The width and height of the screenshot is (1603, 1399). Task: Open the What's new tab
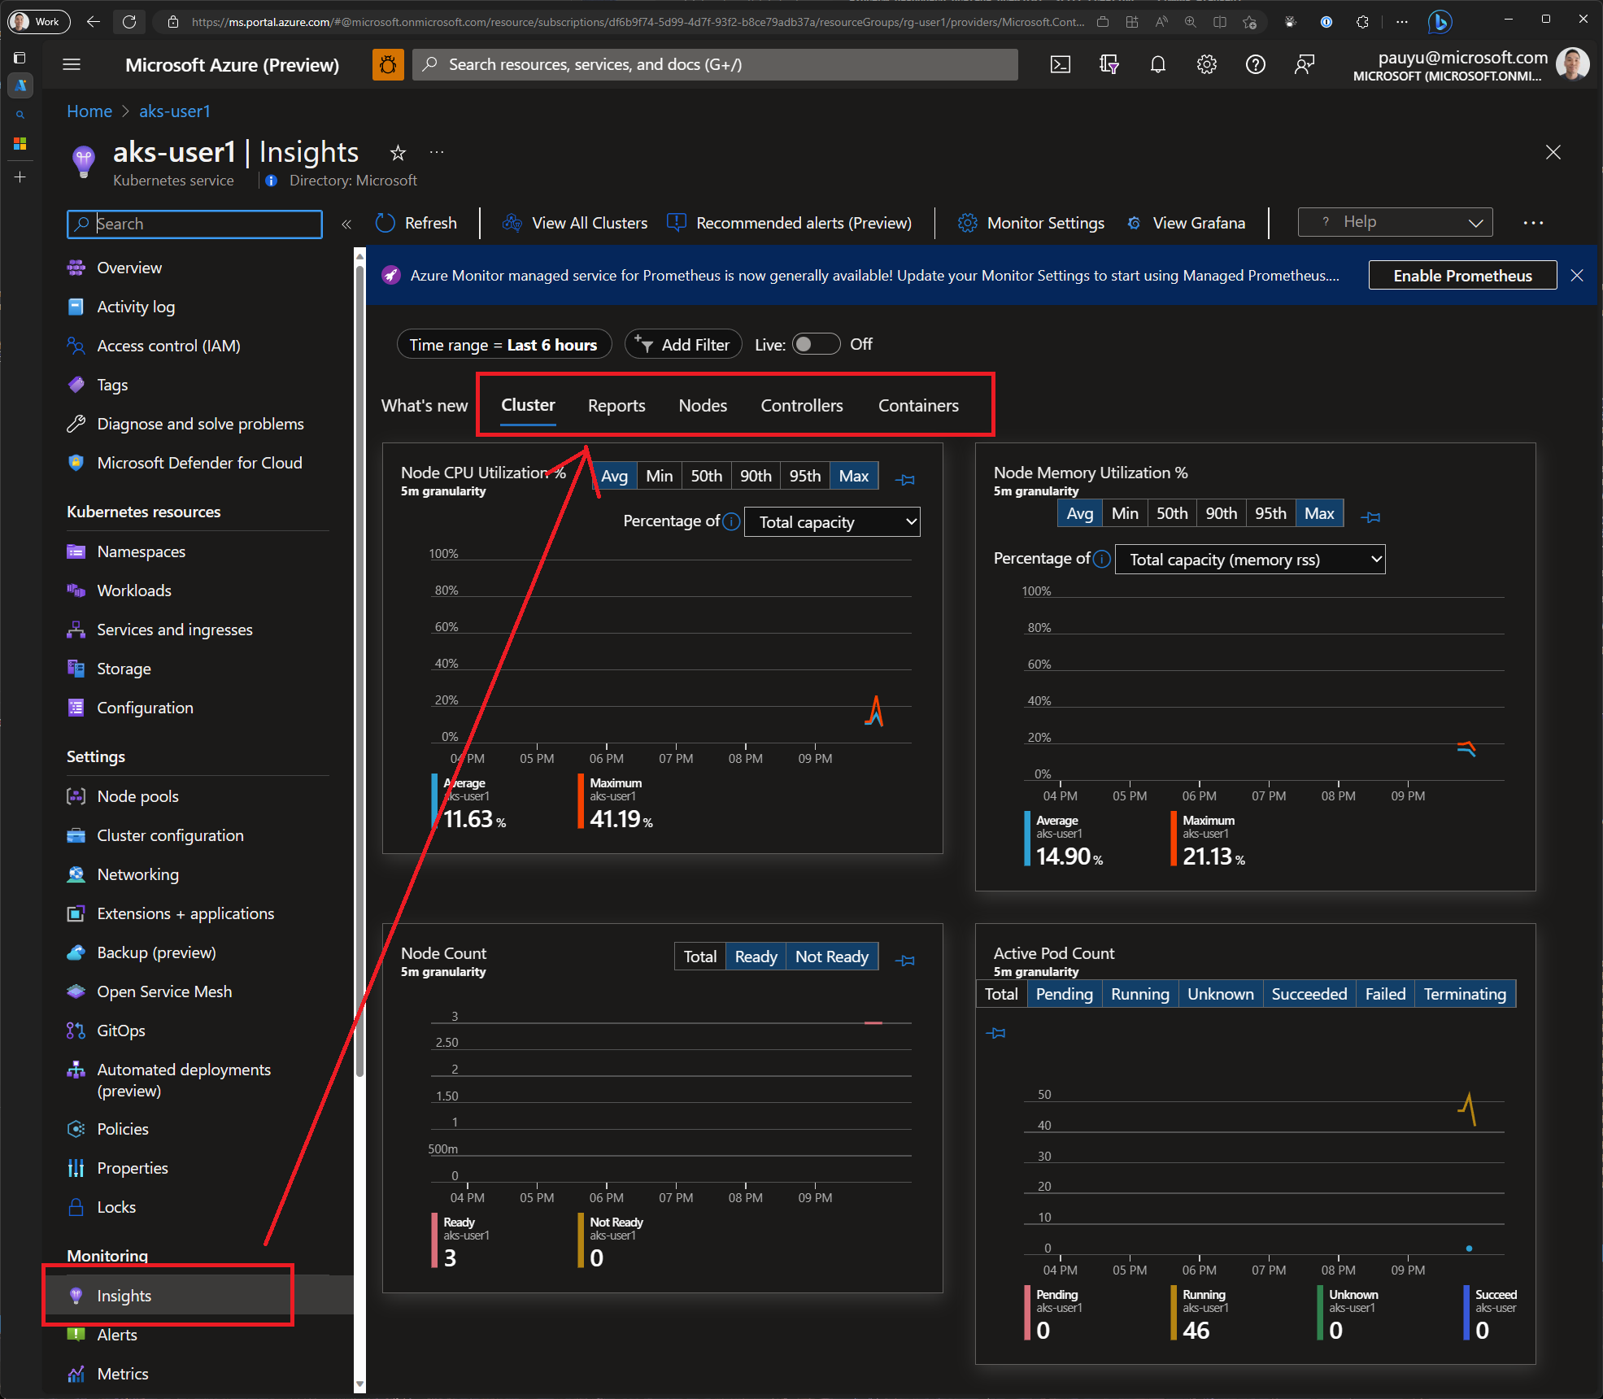pyautogui.click(x=425, y=405)
